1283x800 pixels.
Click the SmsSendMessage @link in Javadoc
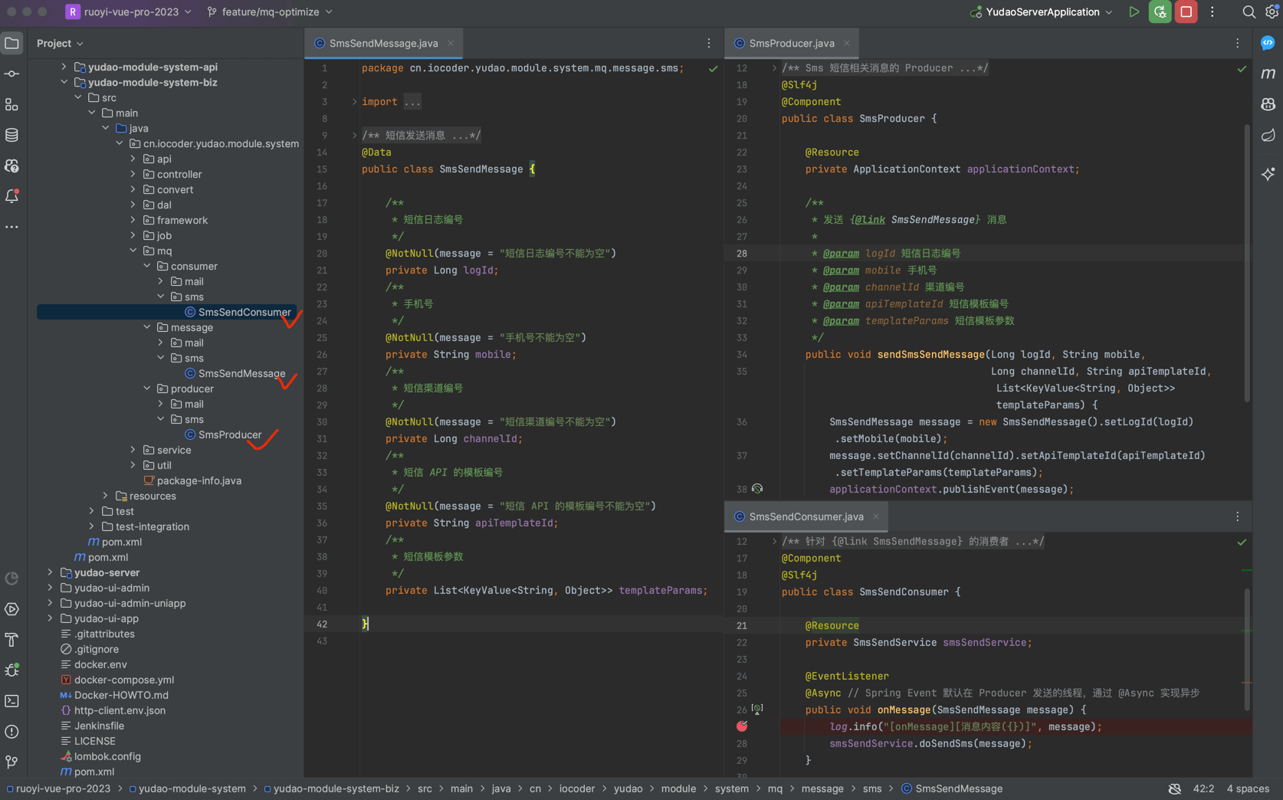[934, 220]
